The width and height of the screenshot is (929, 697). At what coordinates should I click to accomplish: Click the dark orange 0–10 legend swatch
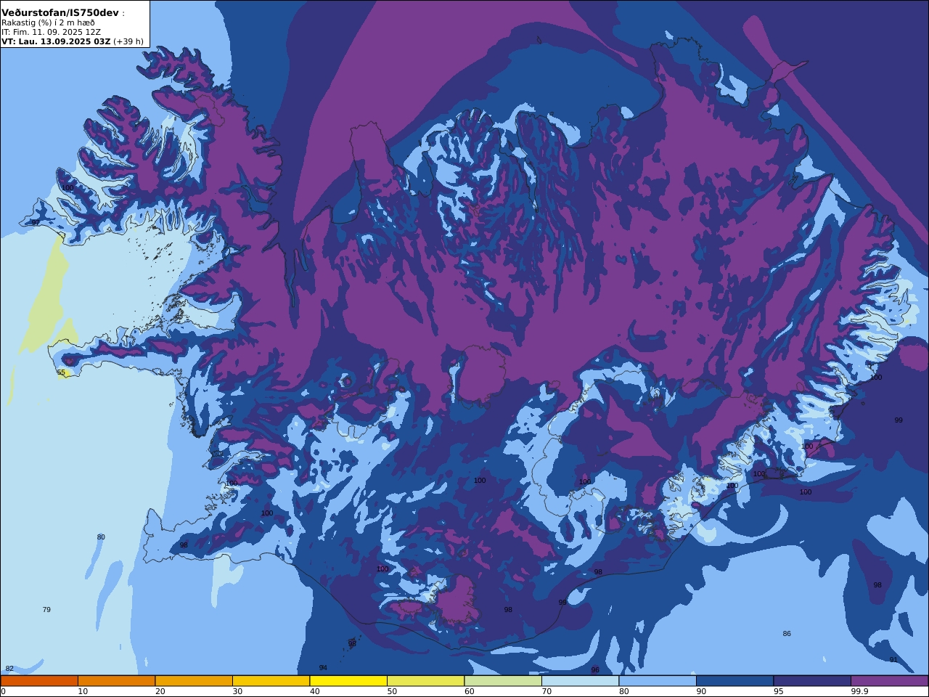pyautogui.click(x=39, y=681)
